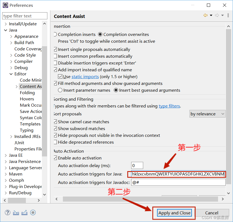Select Hovers in the tree
233x222 pixels.
27,99
